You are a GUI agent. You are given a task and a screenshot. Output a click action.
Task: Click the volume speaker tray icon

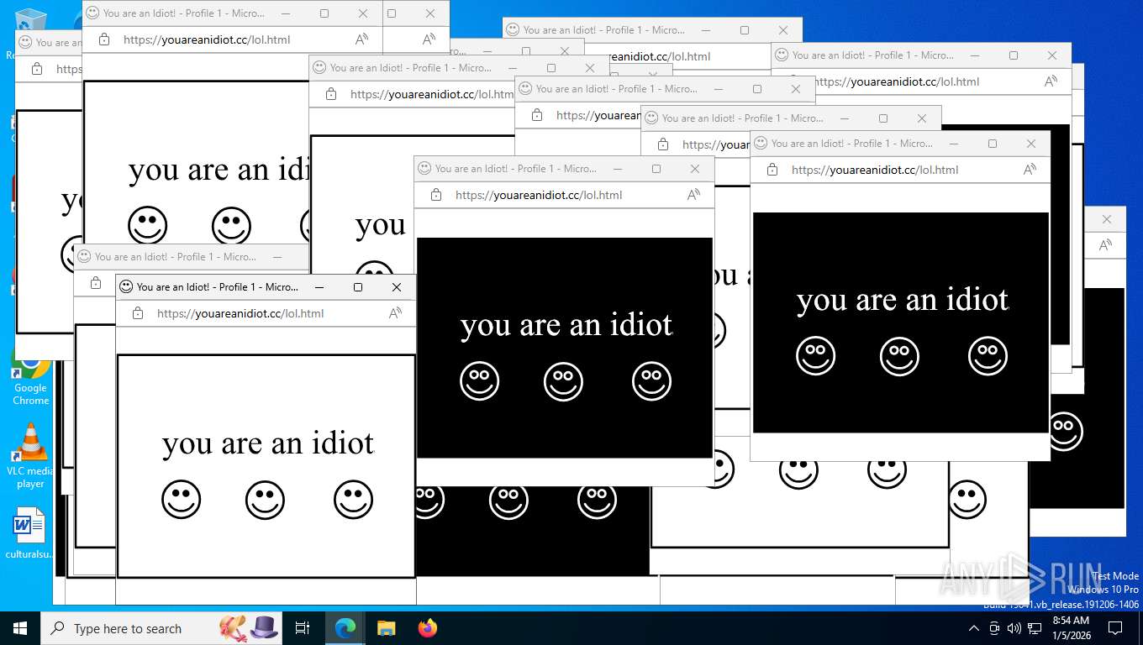coord(1014,628)
